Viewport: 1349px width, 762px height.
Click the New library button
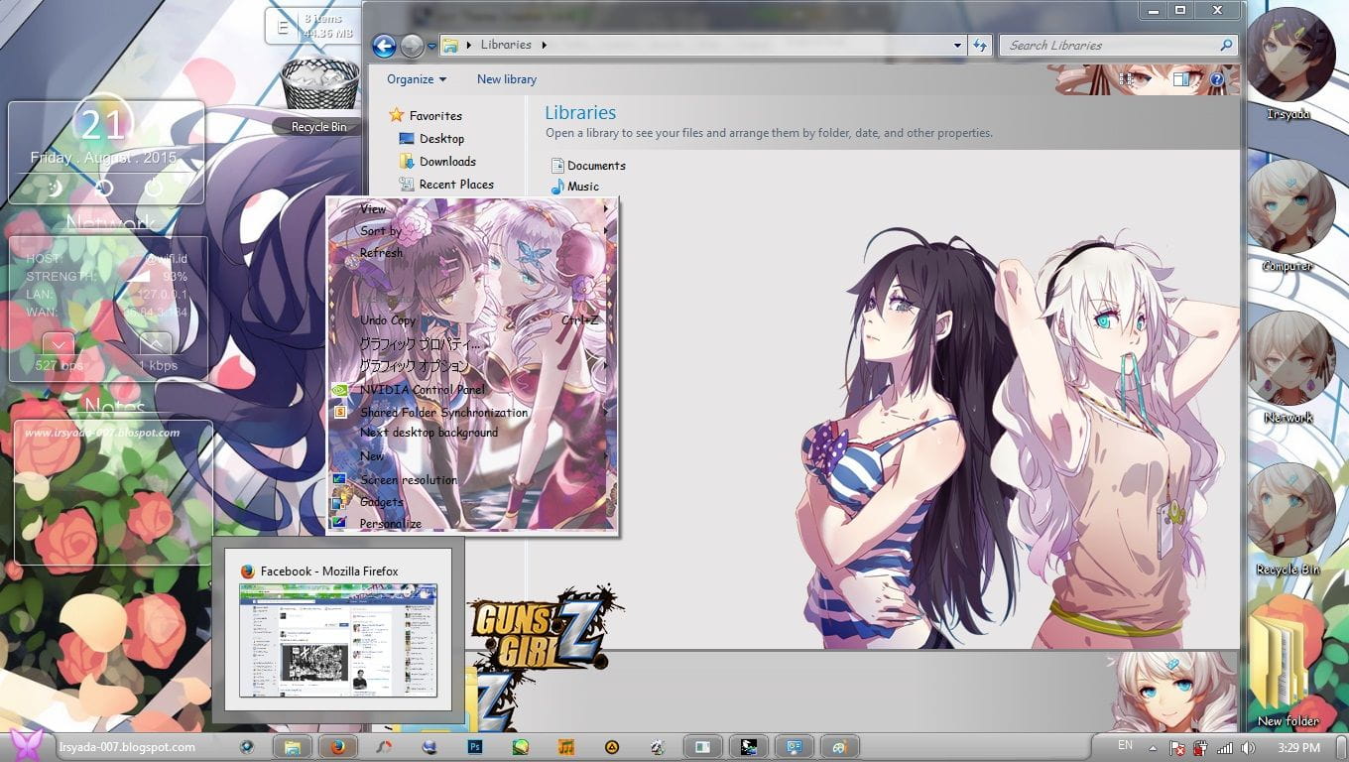pyautogui.click(x=506, y=79)
